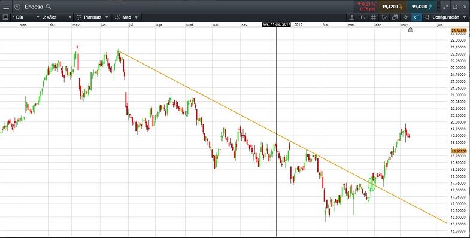
Task: Close the Endesa chart panel
Action: tap(465, 7)
